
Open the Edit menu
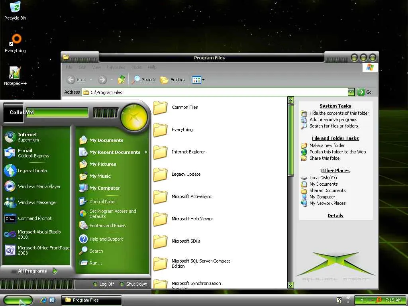(x=82, y=67)
